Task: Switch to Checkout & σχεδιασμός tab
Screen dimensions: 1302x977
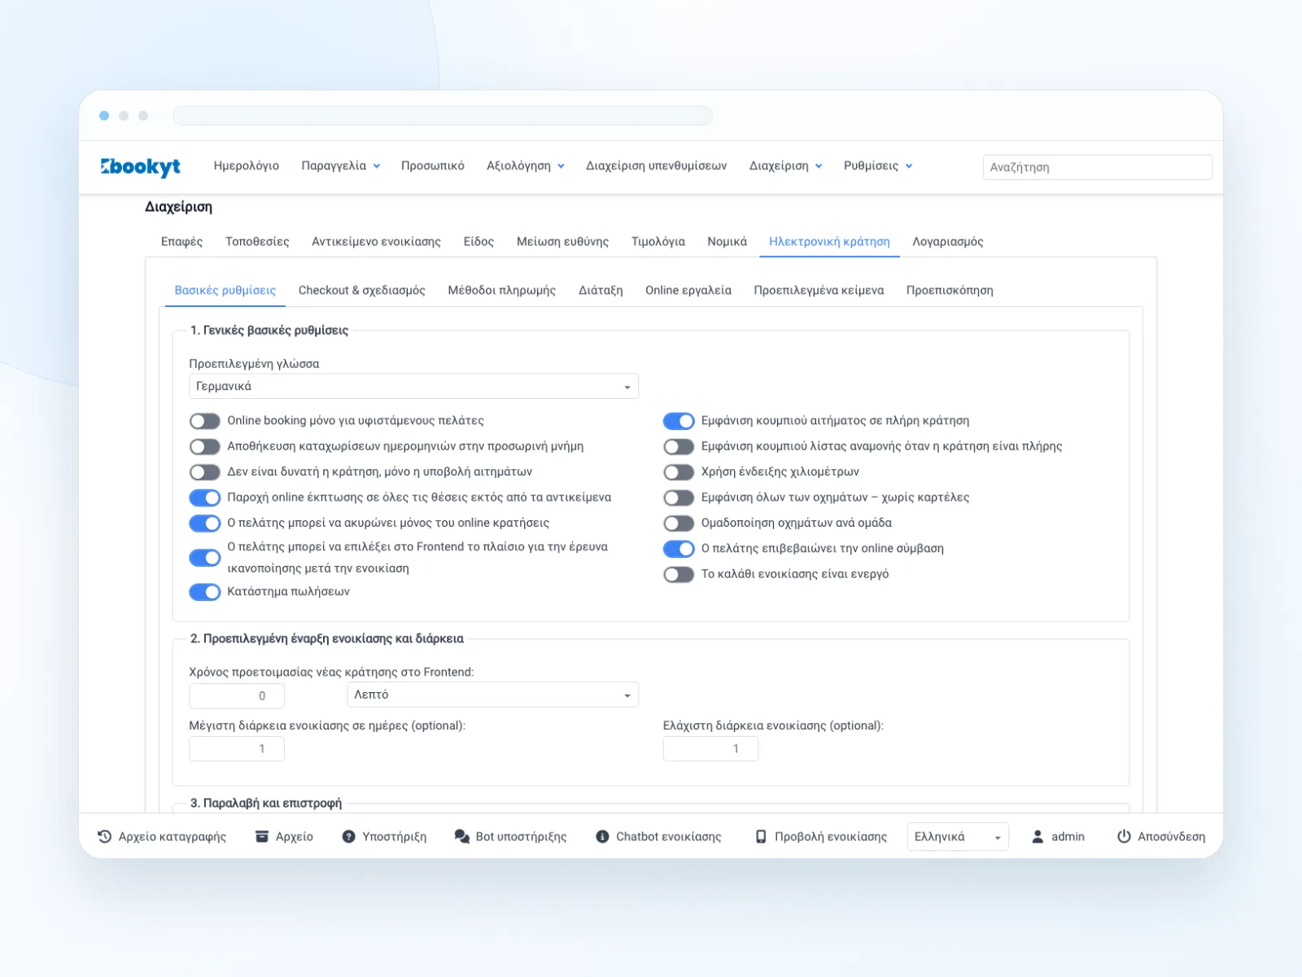Action: click(361, 291)
